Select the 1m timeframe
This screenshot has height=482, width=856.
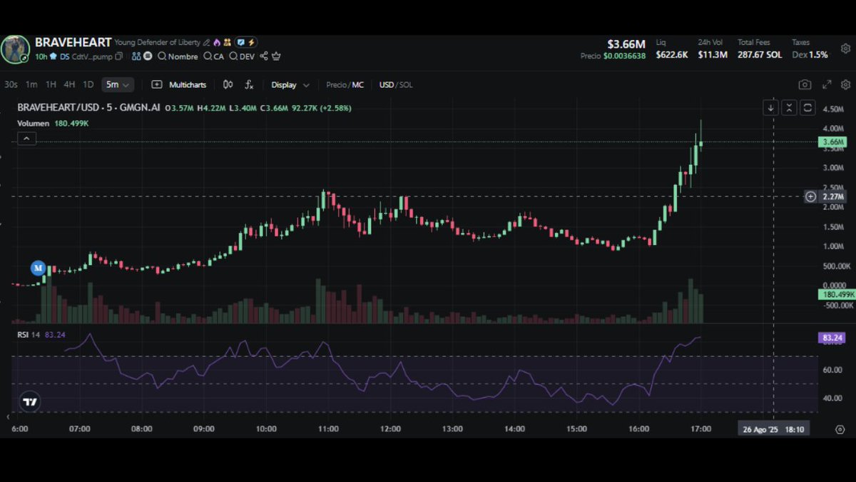pyautogui.click(x=31, y=84)
